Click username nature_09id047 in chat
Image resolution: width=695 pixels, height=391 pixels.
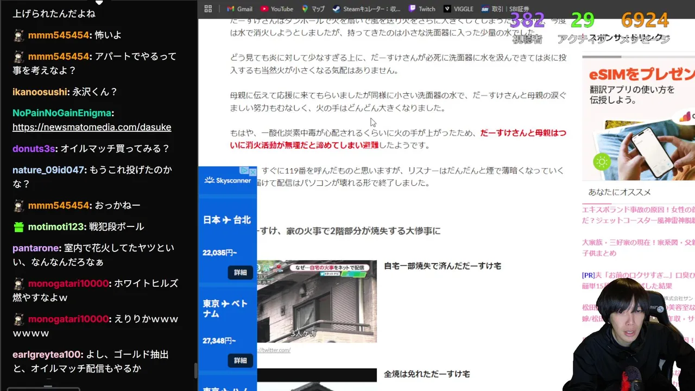pyautogui.click(x=48, y=170)
